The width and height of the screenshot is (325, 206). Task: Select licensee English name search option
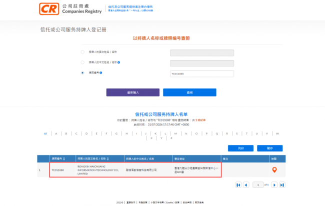pos(82,52)
